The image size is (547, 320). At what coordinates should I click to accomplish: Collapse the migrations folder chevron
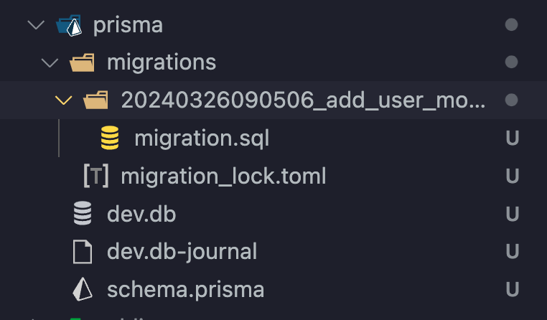(x=50, y=62)
